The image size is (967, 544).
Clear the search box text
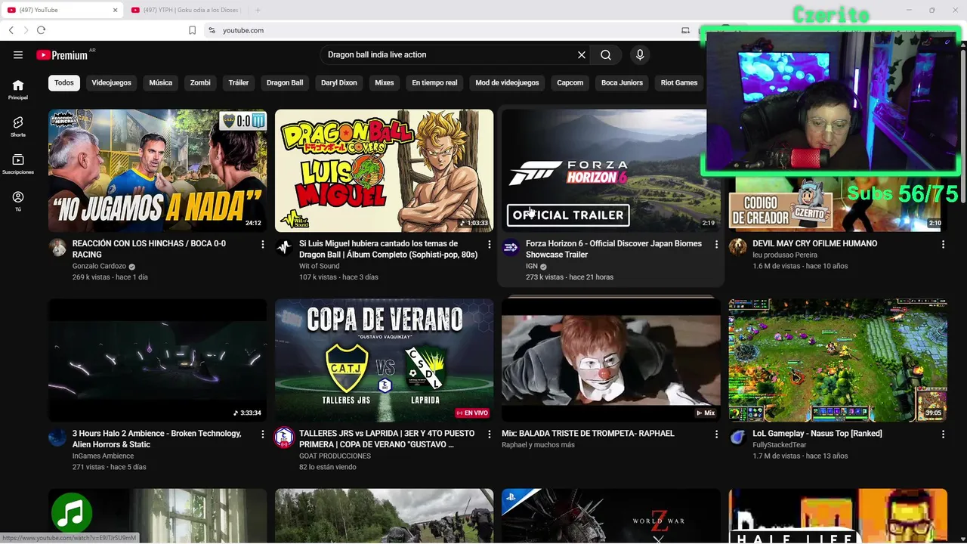click(x=582, y=54)
